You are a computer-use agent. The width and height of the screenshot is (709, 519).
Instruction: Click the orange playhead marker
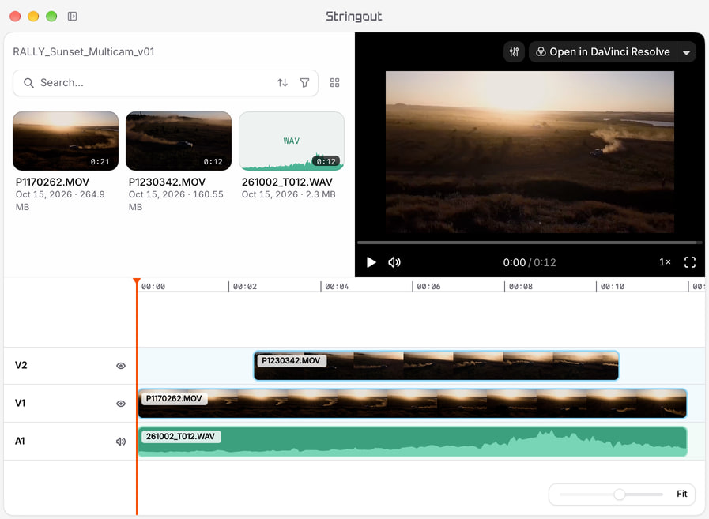137,281
